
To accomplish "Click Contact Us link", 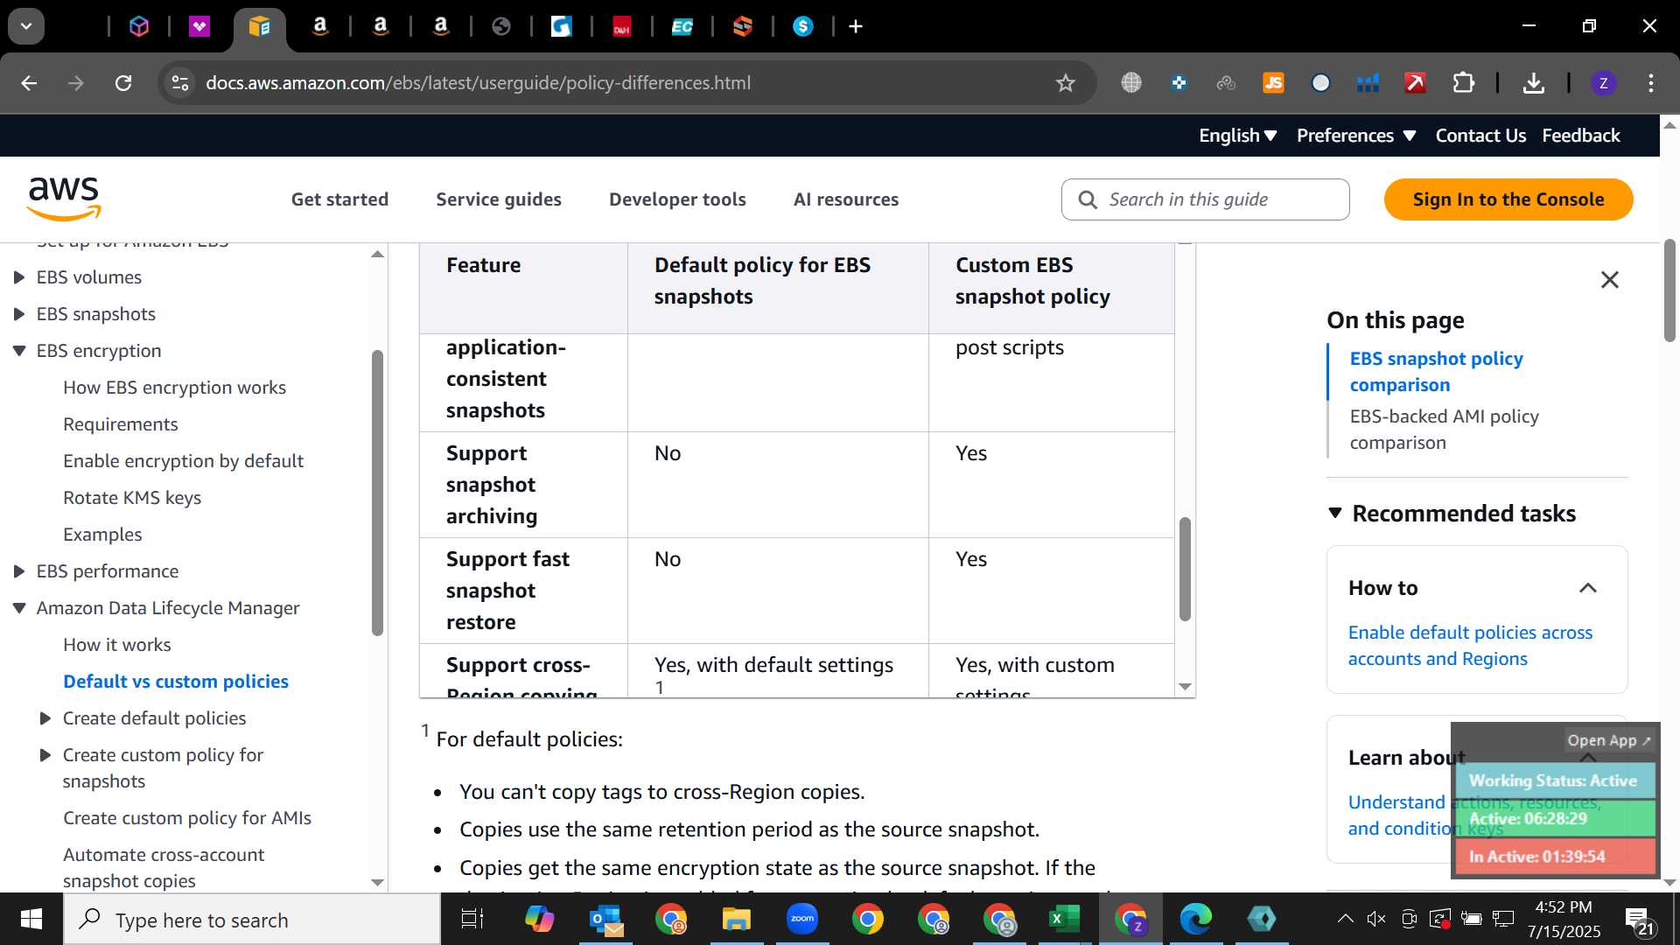I will click(1480, 136).
